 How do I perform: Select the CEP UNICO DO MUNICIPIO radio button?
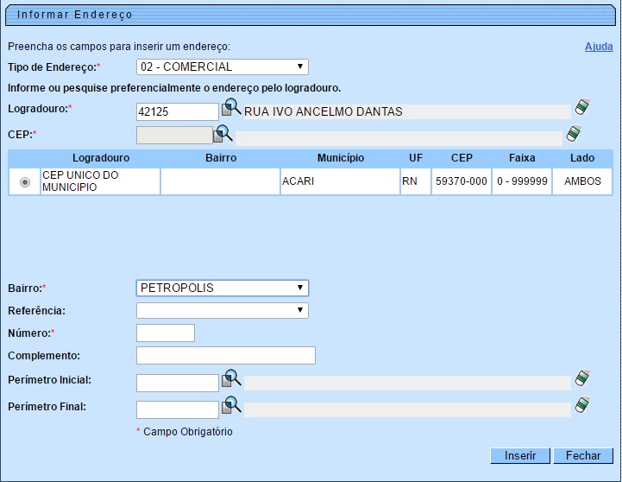[x=24, y=181]
